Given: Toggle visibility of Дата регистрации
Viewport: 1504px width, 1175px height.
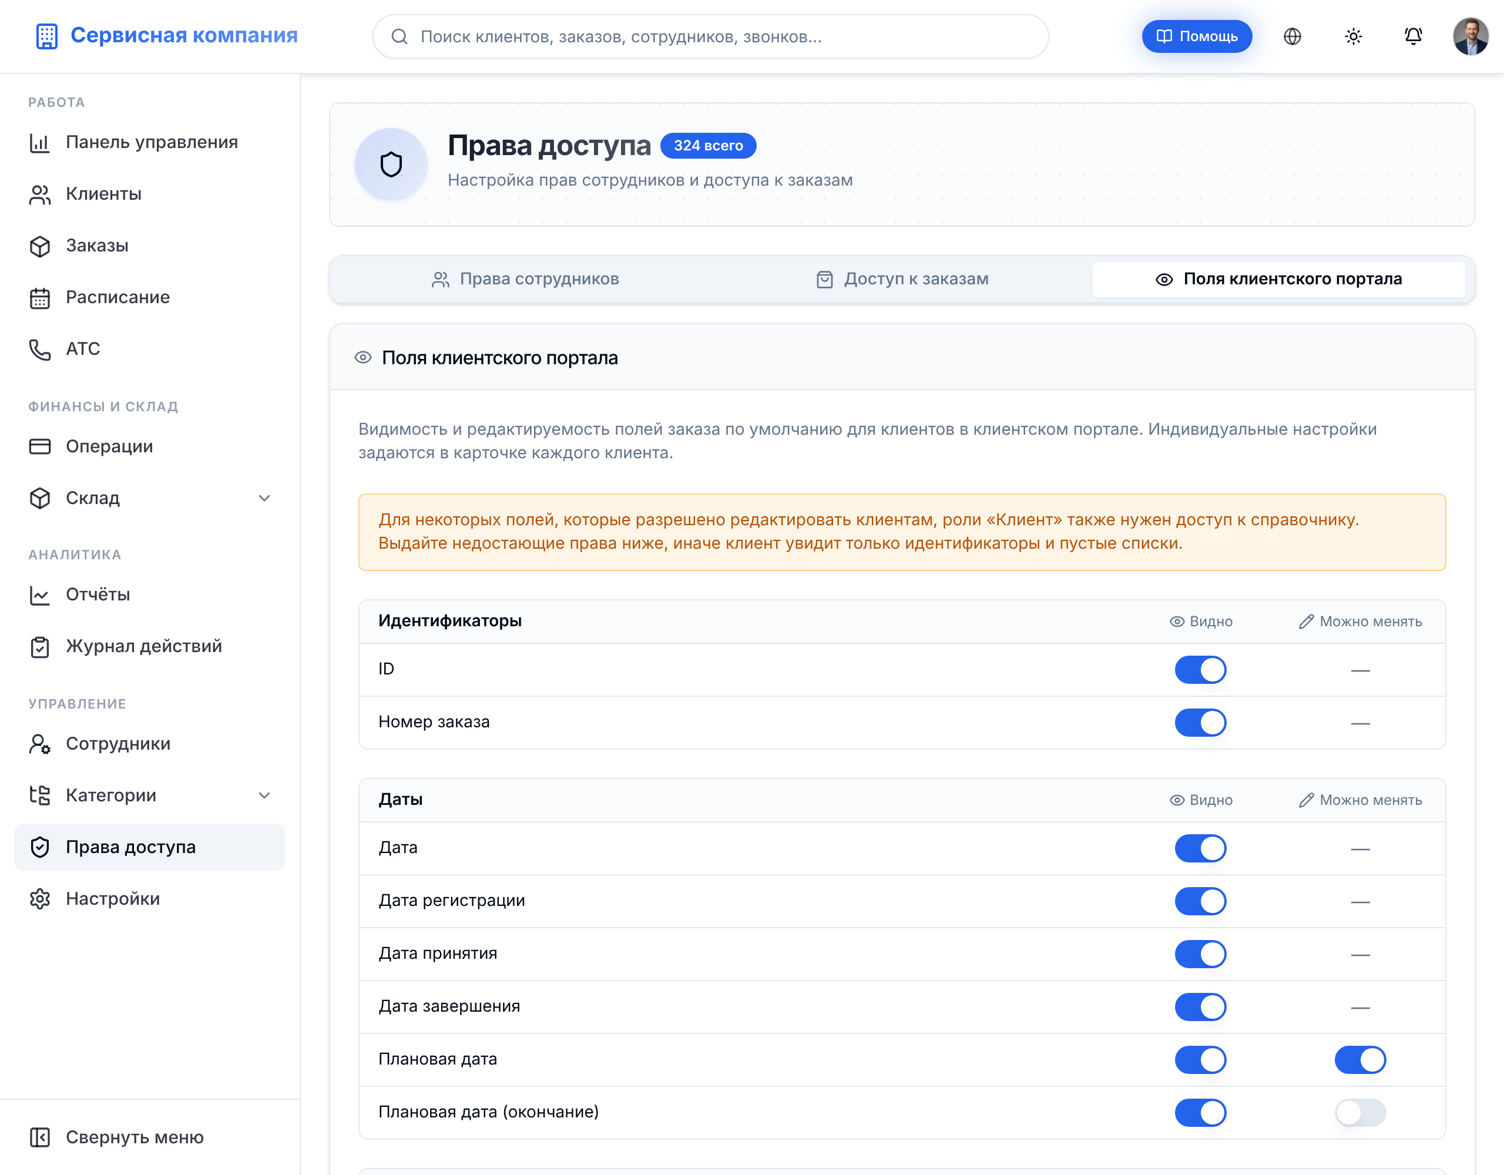Looking at the screenshot, I should tap(1200, 901).
